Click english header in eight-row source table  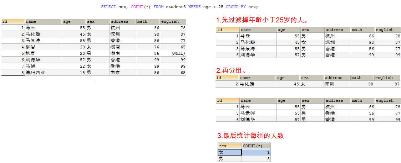tap(173, 21)
